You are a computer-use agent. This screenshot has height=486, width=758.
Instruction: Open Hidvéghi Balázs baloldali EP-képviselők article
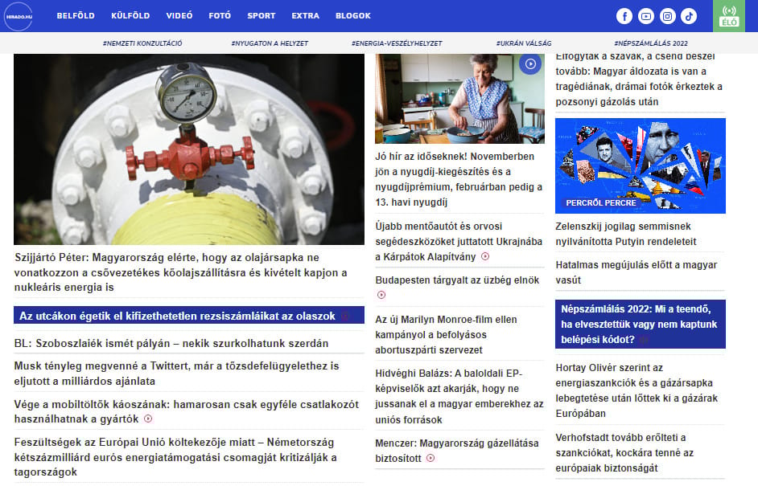point(459,396)
